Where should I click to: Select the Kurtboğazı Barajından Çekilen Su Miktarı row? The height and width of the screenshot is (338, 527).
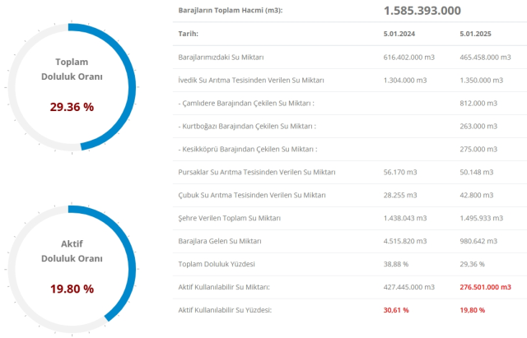(247, 126)
